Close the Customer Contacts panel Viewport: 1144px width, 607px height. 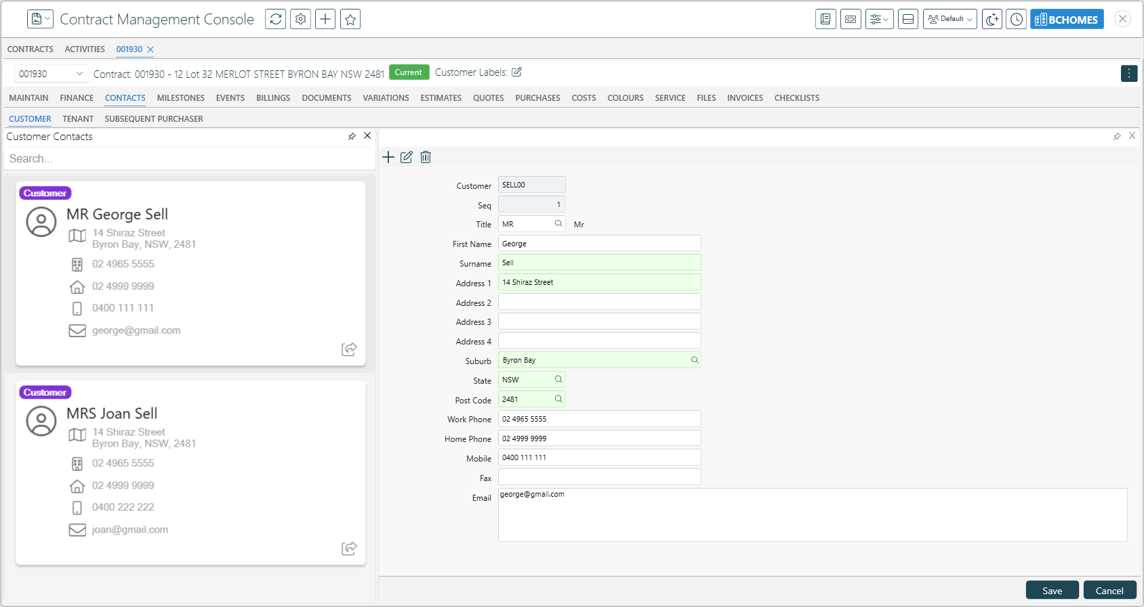point(367,135)
